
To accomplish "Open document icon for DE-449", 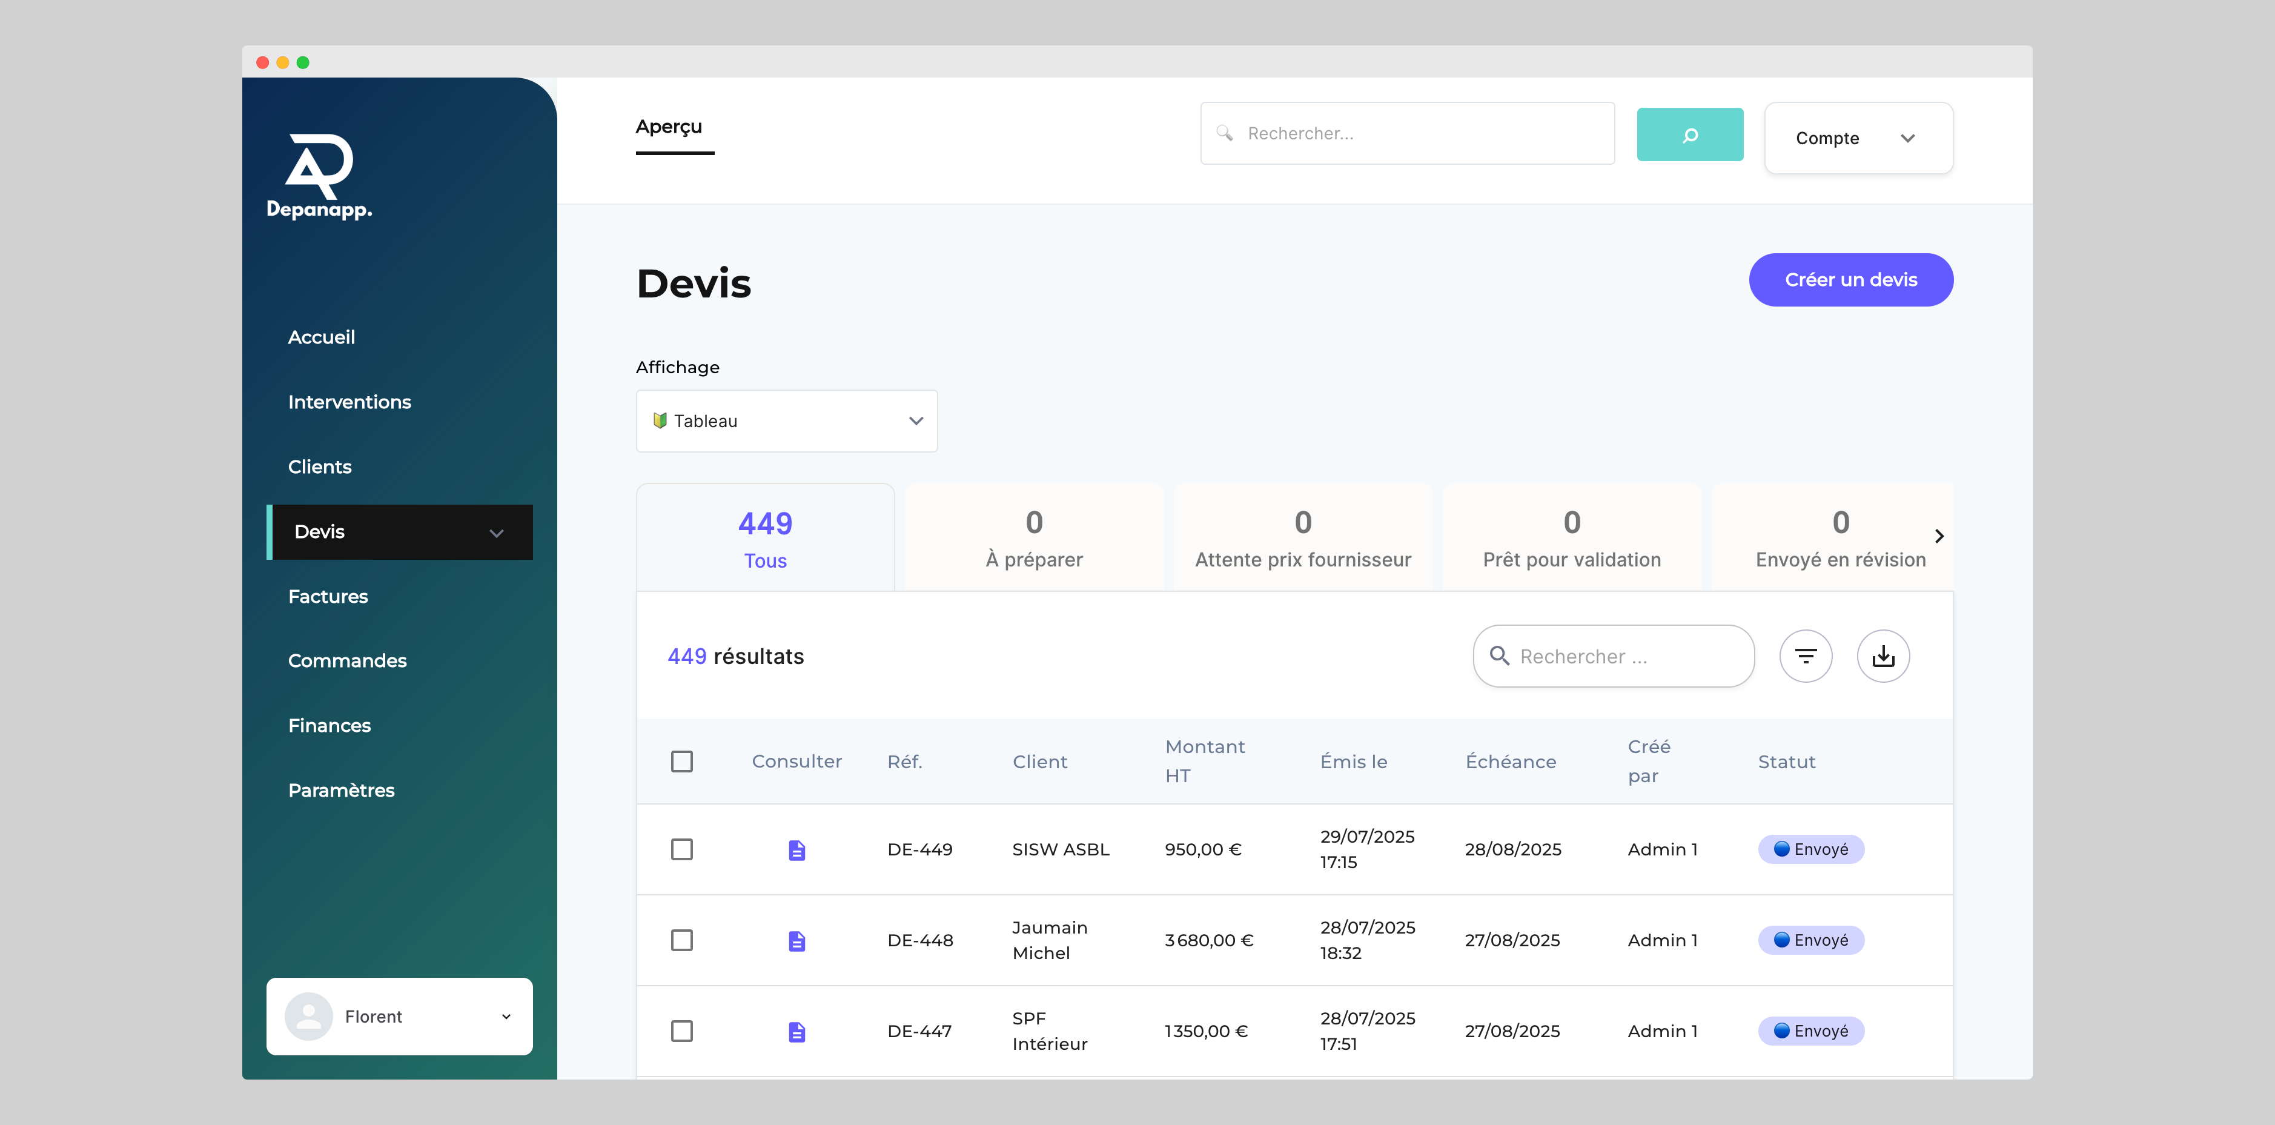I will tap(796, 849).
